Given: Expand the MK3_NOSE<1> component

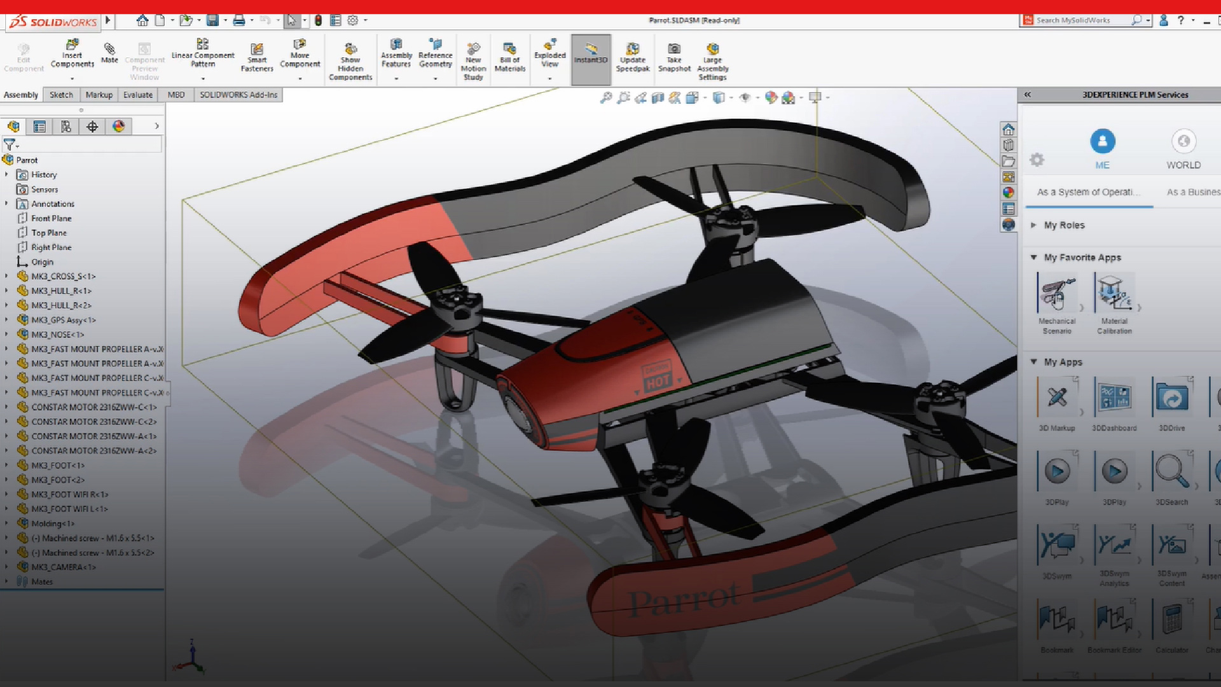Looking at the screenshot, I should [x=6, y=334].
